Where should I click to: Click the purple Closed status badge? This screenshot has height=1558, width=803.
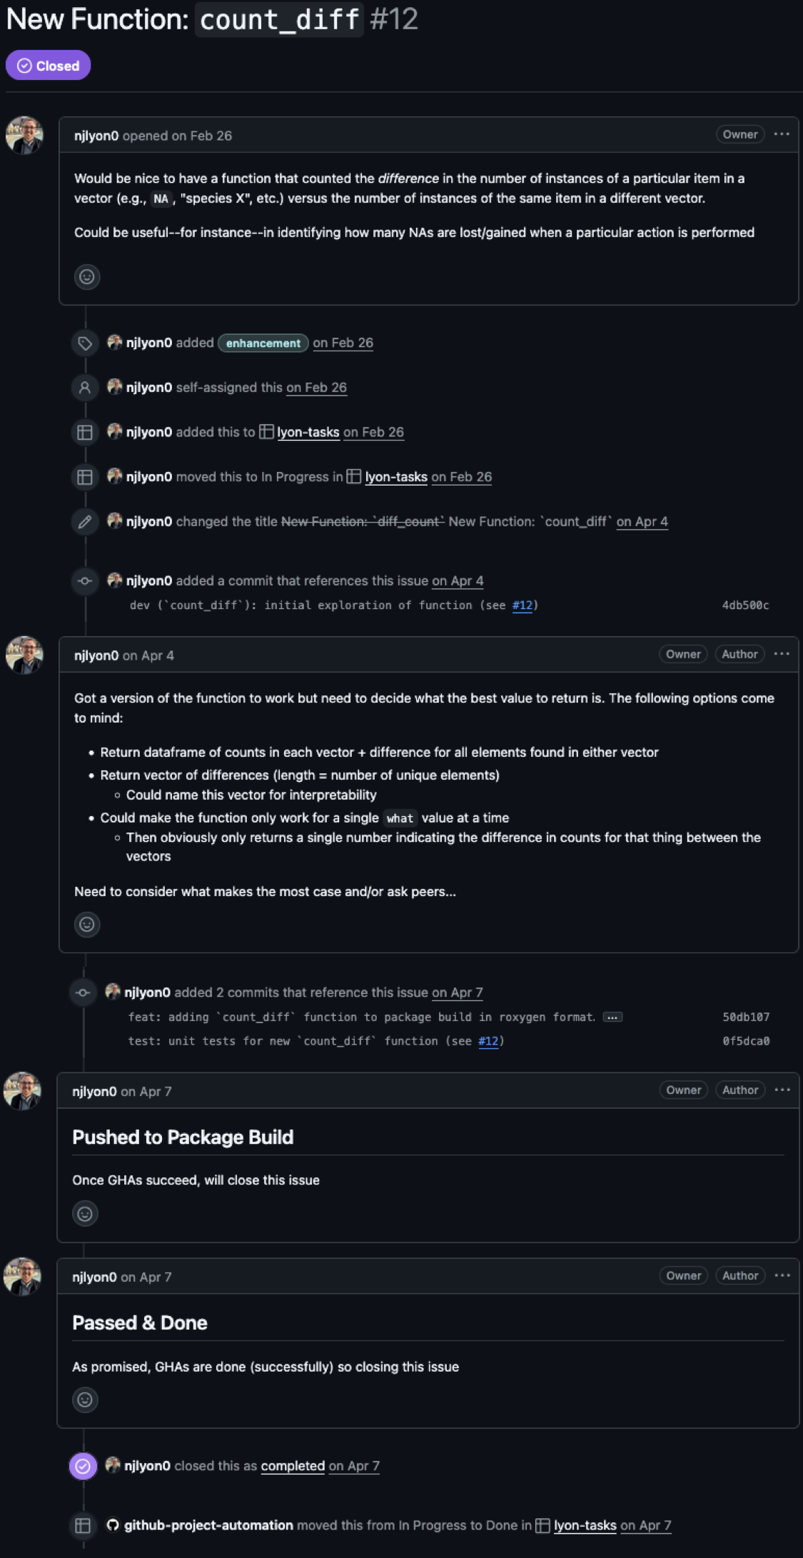pyautogui.click(x=49, y=66)
